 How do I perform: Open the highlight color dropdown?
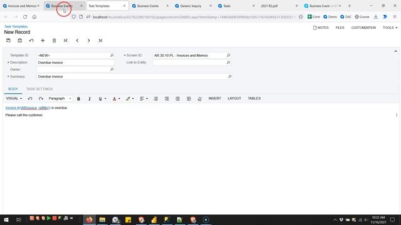point(130,99)
